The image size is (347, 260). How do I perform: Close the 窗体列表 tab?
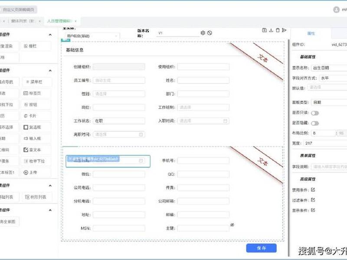39,21
